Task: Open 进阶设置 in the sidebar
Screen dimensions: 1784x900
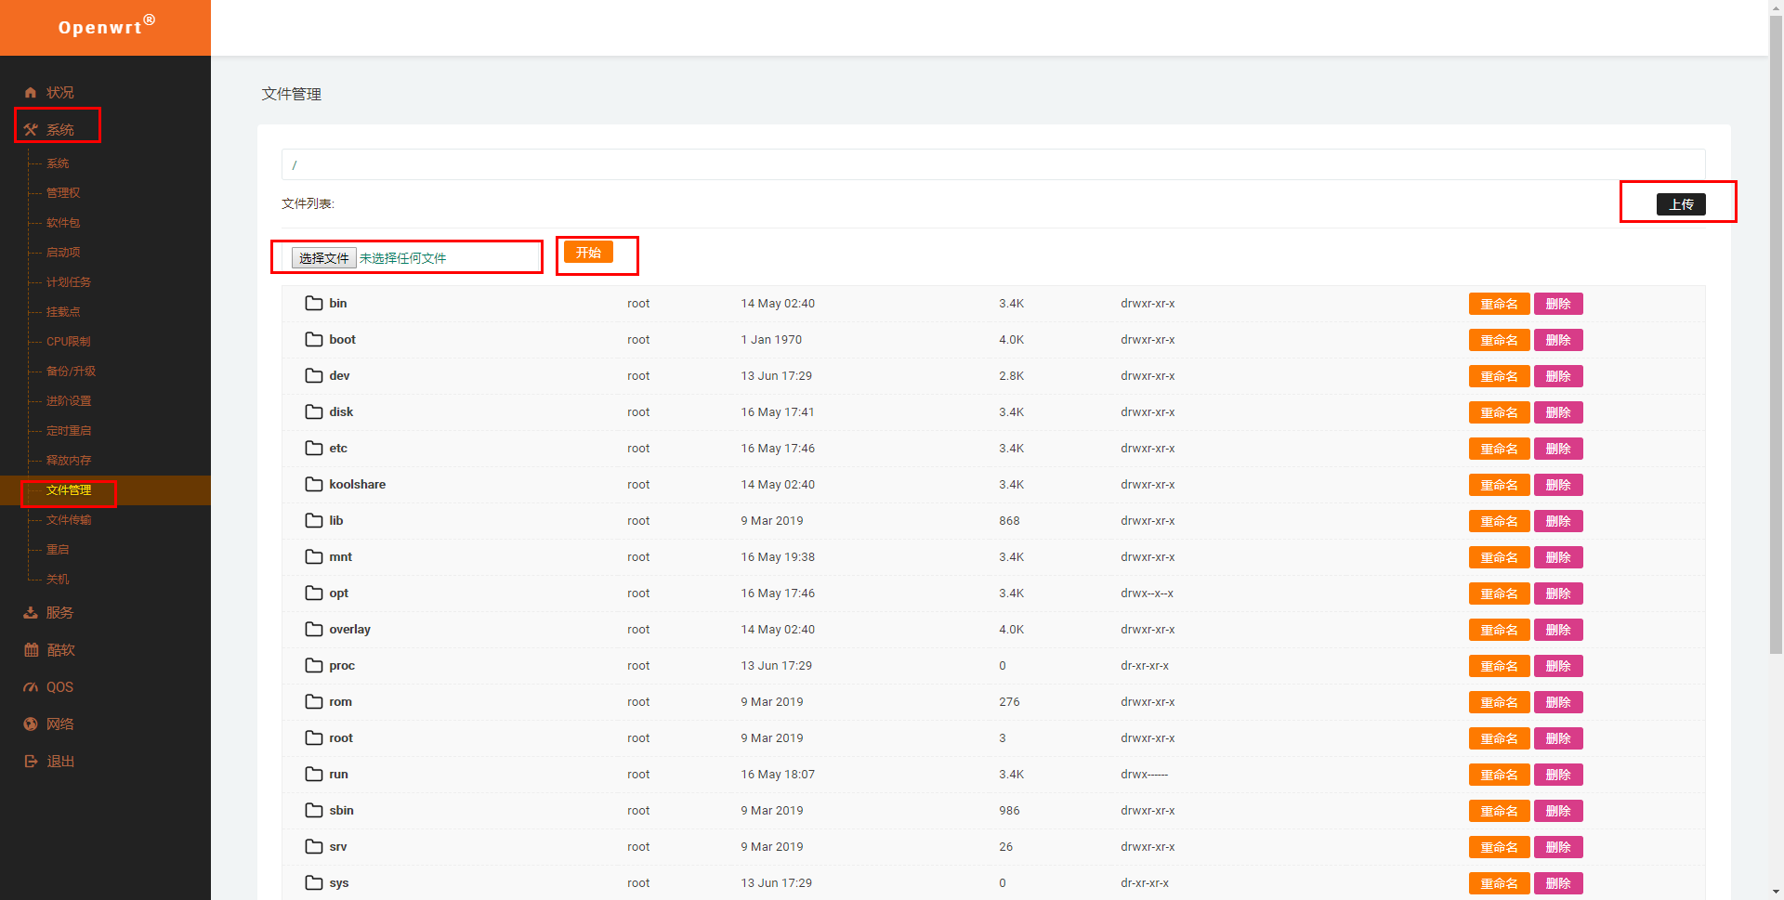Action: pos(69,401)
